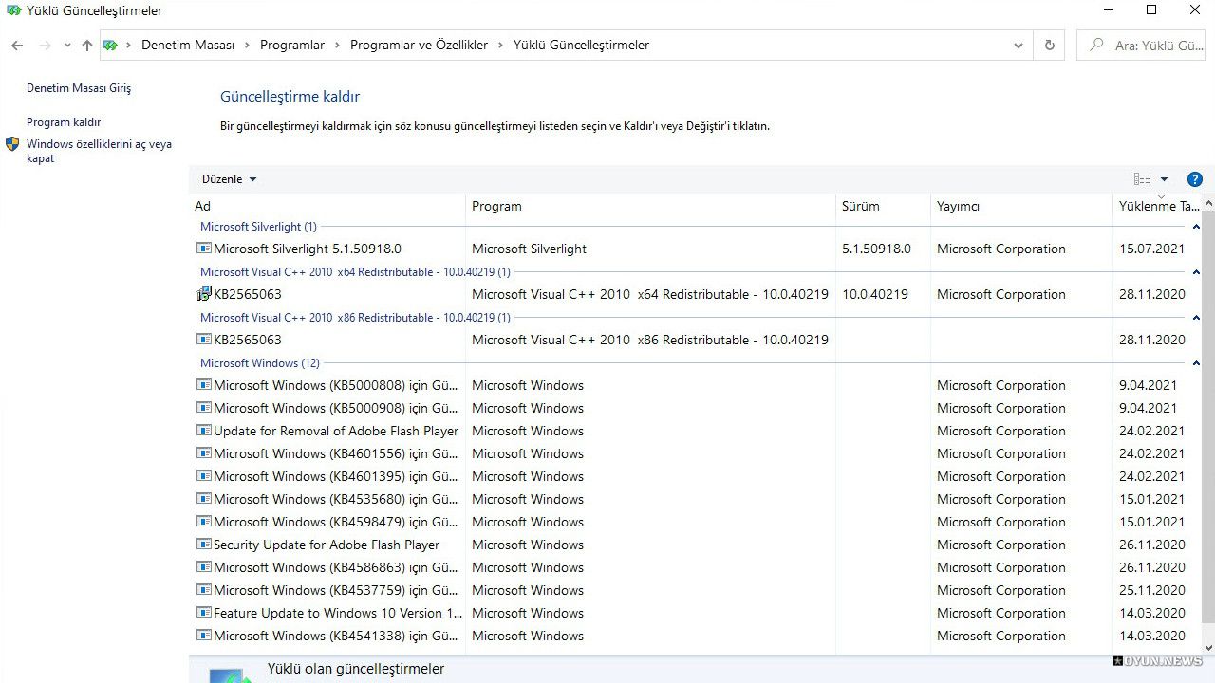
Task: Open the address bar history dropdown
Action: tap(1019, 45)
